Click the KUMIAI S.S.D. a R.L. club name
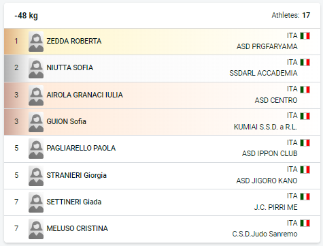The height and width of the screenshot is (246, 323). tap(265, 127)
